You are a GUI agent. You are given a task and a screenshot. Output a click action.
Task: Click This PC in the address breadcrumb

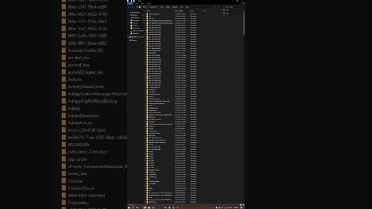pos(145,7)
